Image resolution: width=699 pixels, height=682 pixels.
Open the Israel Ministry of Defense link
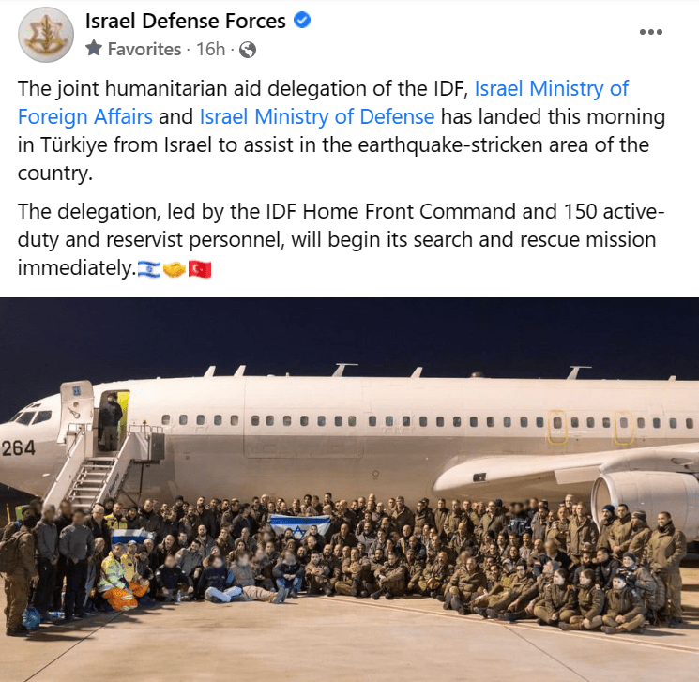pos(317,116)
